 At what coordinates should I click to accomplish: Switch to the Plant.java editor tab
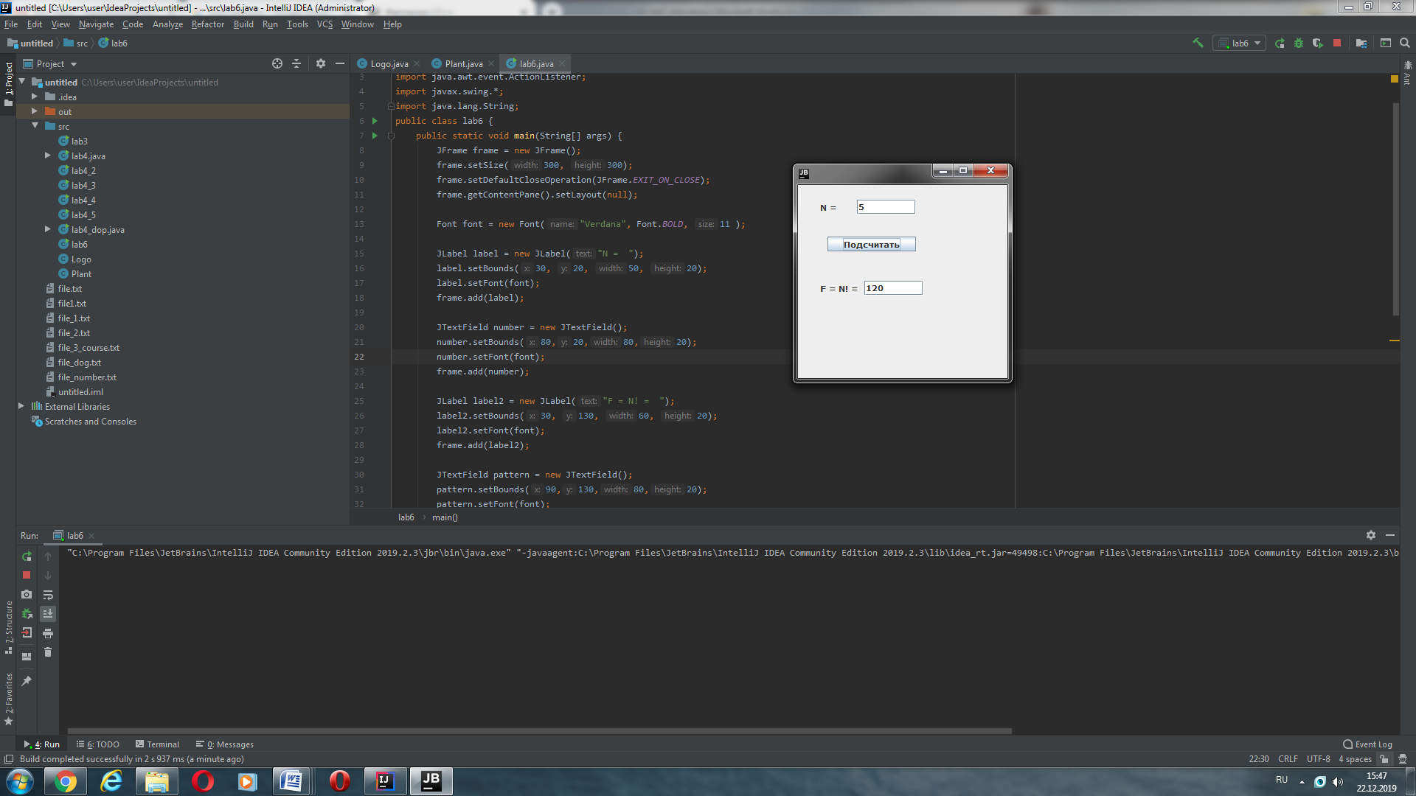pos(463,64)
